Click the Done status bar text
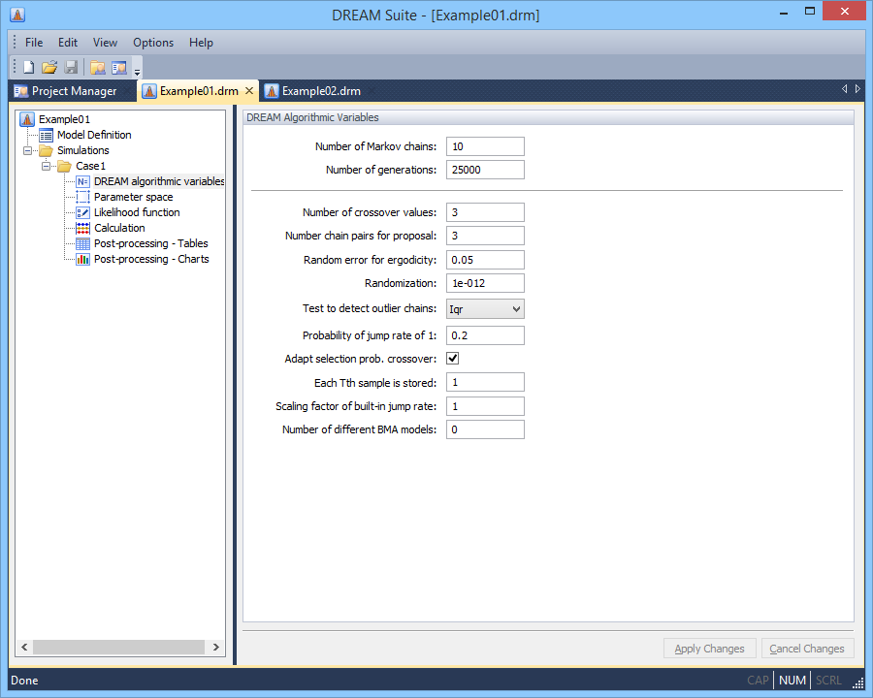 (24, 681)
